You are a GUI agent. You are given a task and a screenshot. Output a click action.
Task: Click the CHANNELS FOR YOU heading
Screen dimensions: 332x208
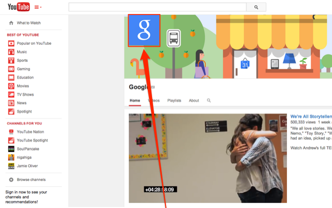click(24, 123)
